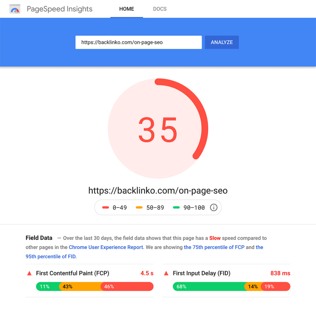Open the score legend info icon
316x319 pixels.
pyautogui.click(x=214, y=207)
